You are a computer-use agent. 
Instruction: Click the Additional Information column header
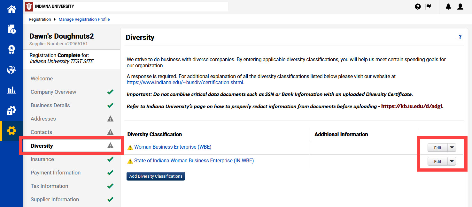(341, 135)
